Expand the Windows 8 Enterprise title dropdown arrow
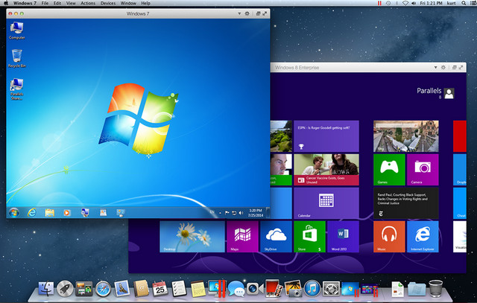The height and width of the screenshot is (303, 477). point(435,68)
